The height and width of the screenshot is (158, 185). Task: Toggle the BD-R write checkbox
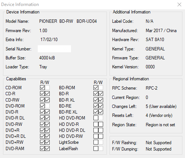coord(101,94)
